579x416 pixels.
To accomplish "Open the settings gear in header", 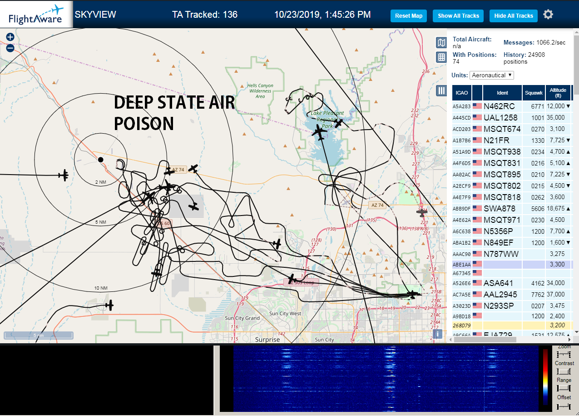I will (548, 15).
